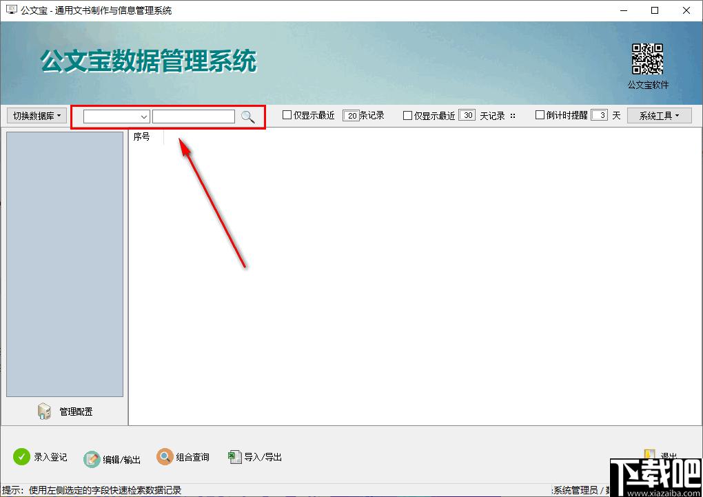703x497 pixels.
Task: Enable 仅显示最近 条记录 checkbox
Action: [x=287, y=115]
